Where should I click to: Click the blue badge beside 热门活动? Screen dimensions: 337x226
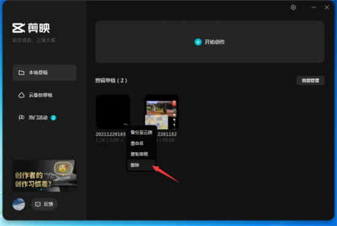pos(53,118)
